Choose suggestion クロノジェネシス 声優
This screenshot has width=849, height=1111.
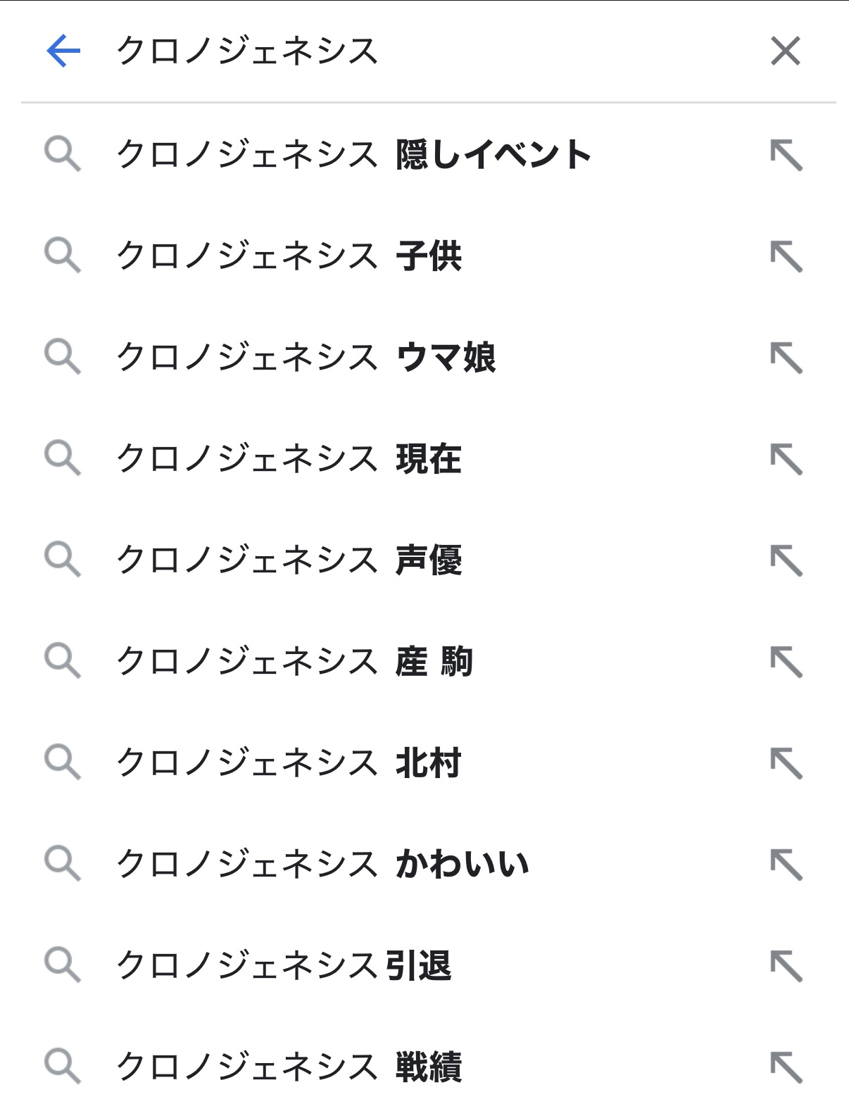pos(289,560)
